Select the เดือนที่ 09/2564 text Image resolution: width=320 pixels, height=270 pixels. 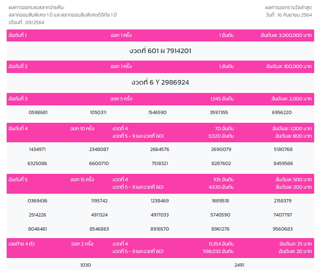click(26, 22)
